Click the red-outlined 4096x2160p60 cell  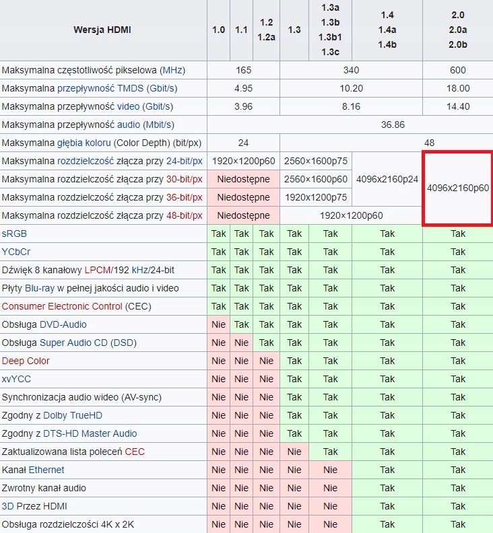coord(457,188)
